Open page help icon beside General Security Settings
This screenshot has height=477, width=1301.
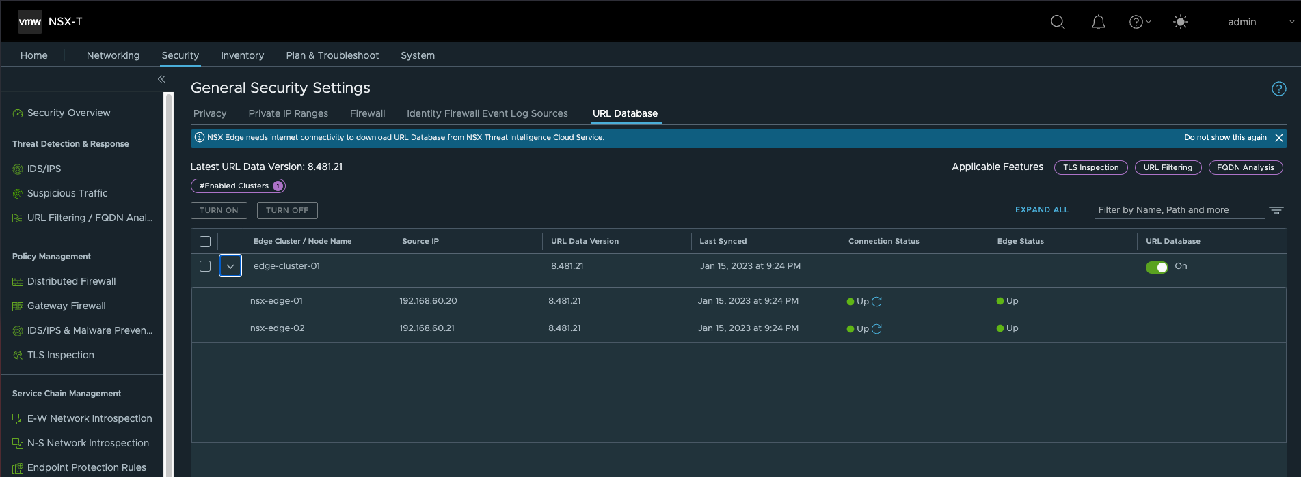[1278, 89]
